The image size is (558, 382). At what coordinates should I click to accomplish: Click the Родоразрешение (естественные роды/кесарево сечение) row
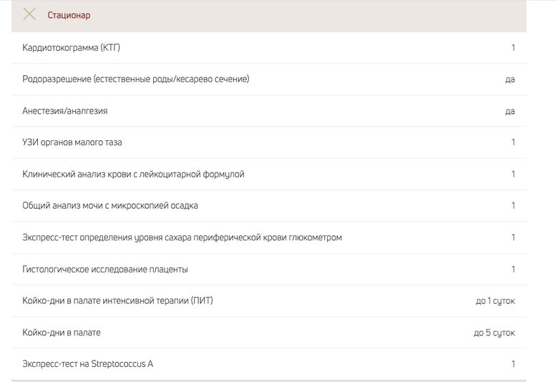pyautogui.click(x=136, y=79)
